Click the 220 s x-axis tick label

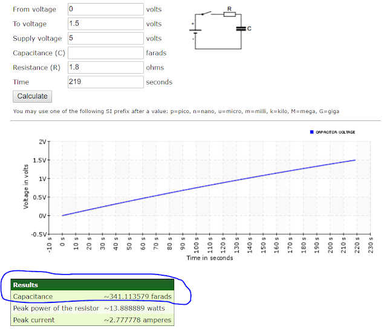click(357, 246)
